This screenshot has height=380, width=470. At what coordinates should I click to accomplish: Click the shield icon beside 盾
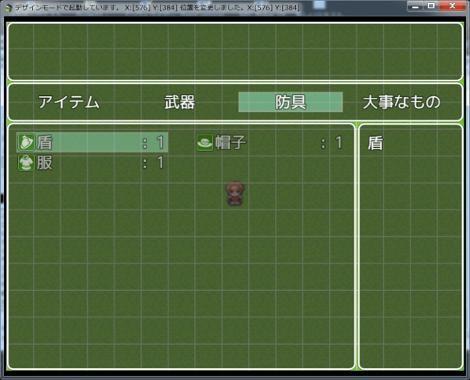[x=27, y=142]
